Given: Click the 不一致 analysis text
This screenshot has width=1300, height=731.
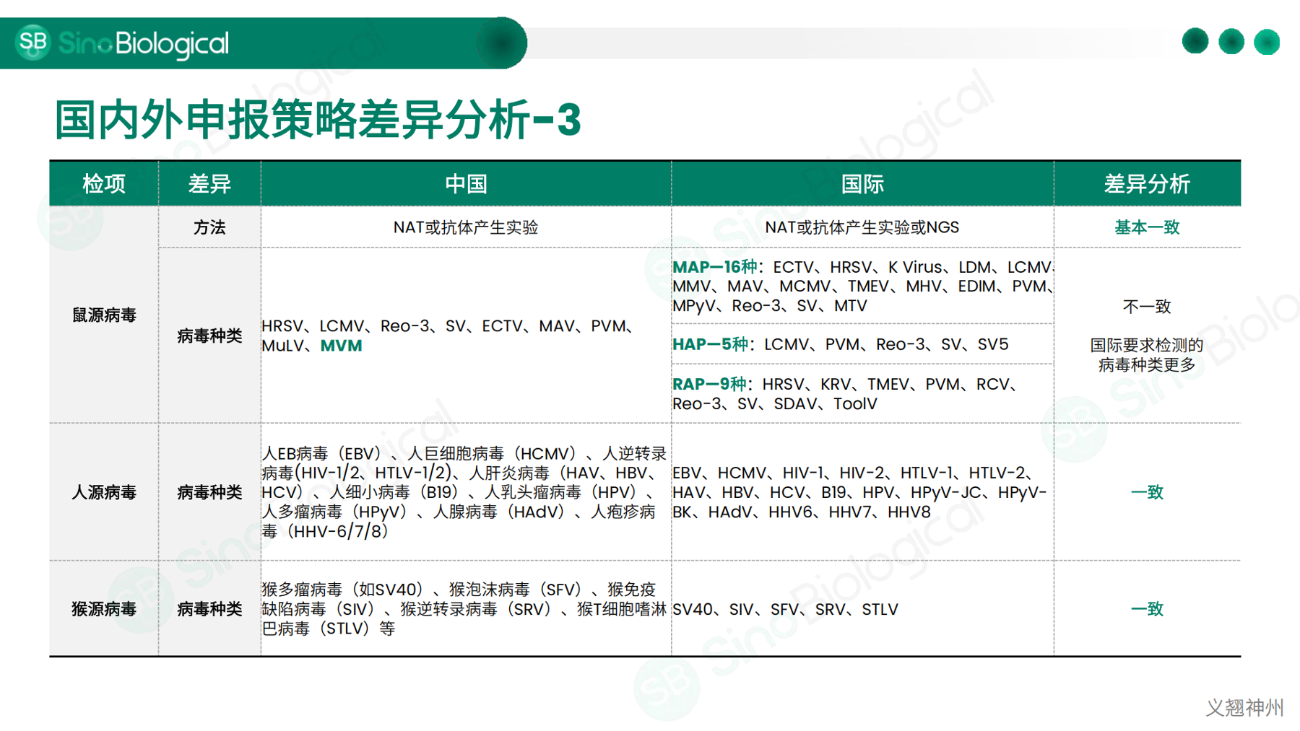Looking at the screenshot, I should pyautogui.click(x=1147, y=307).
